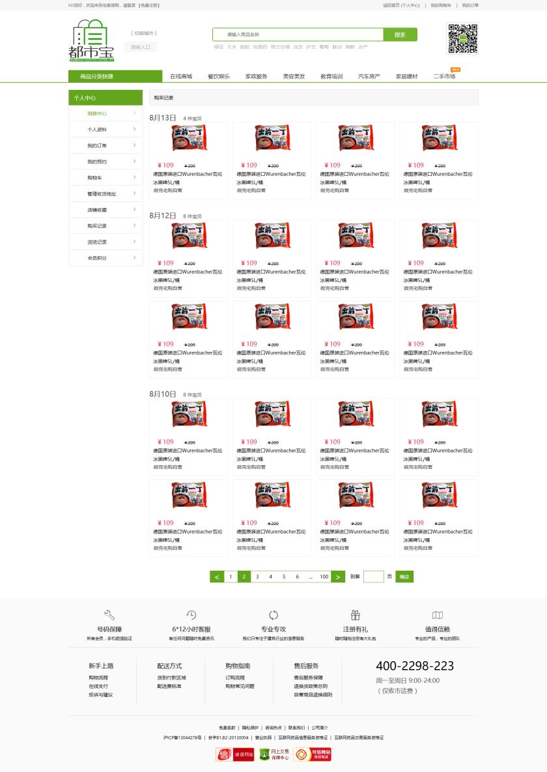
Task: Open 商品分类快捷 category menu
Action: coord(115,76)
